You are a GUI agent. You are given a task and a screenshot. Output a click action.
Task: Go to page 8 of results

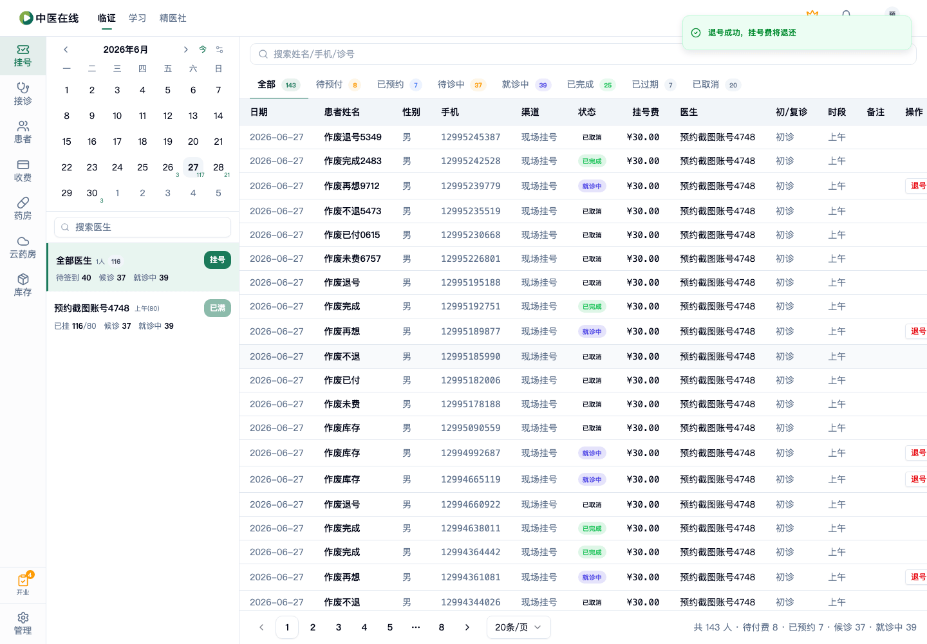(442, 627)
